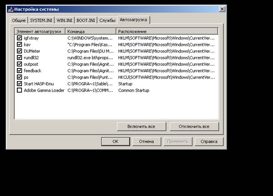The image size is (273, 196).
Task: Sort by Команда column header
Action: 90,31
